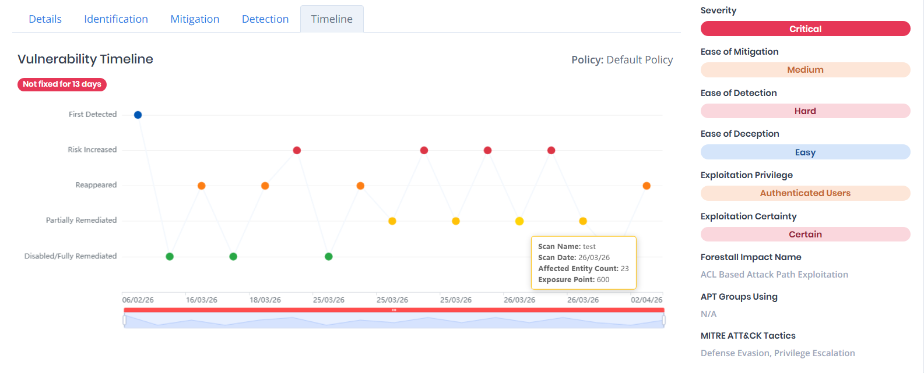Click the red range bar grip
The image size is (924, 373).
pyautogui.click(x=394, y=310)
